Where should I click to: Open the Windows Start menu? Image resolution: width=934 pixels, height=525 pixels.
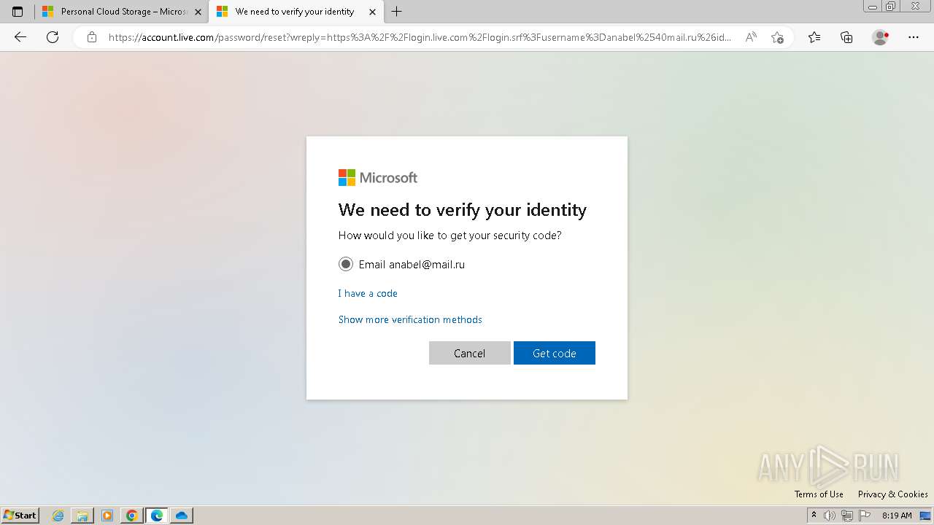click(x=20, y=515)
